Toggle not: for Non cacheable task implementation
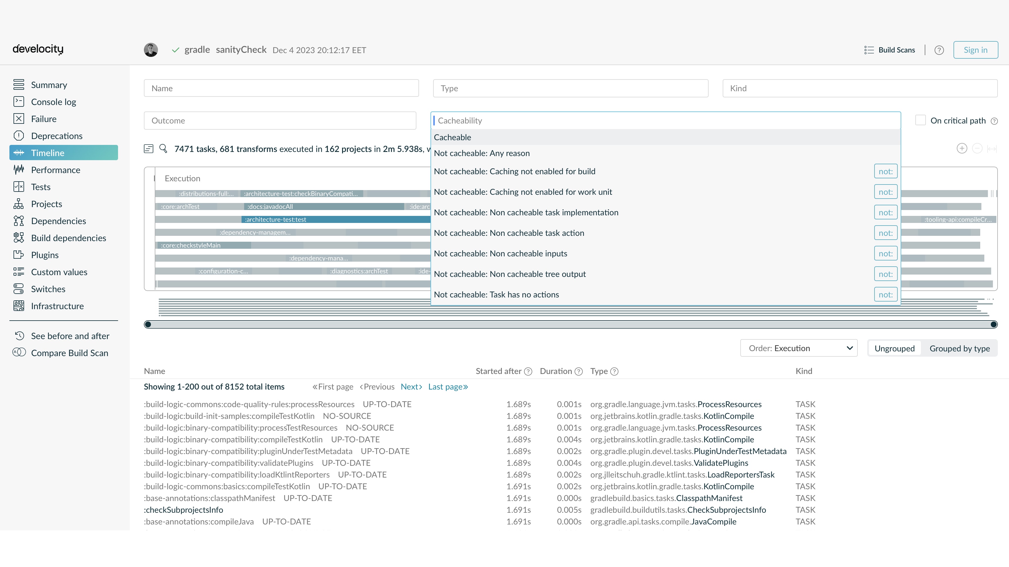The image size is (1009, 567). point(886,212)
